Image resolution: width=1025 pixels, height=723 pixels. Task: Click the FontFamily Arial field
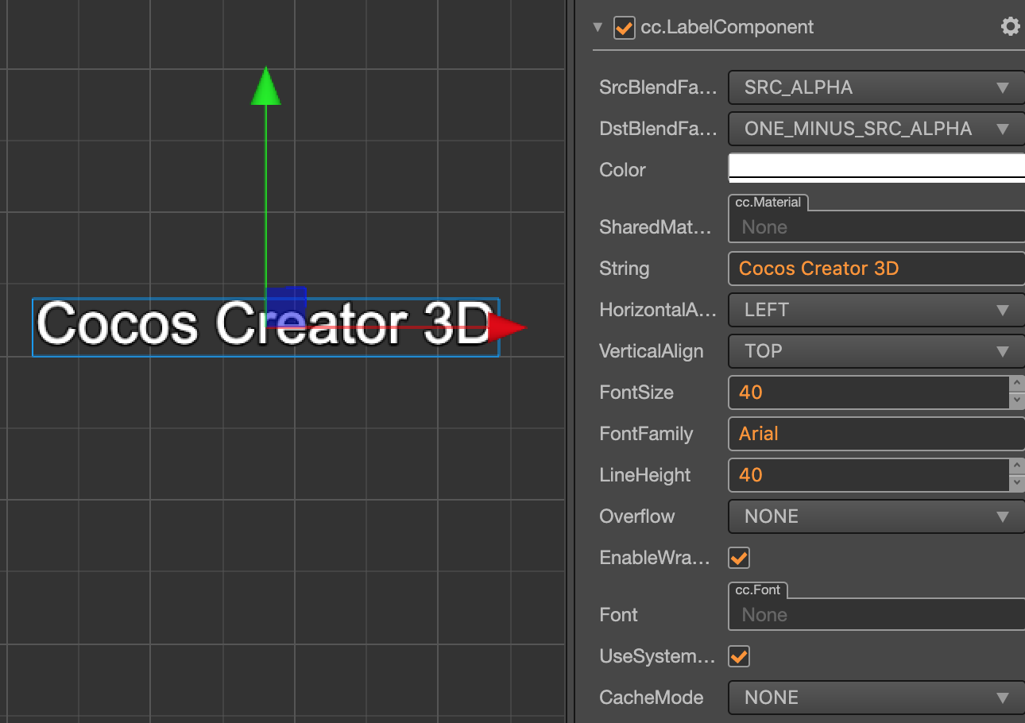(876, 434)
